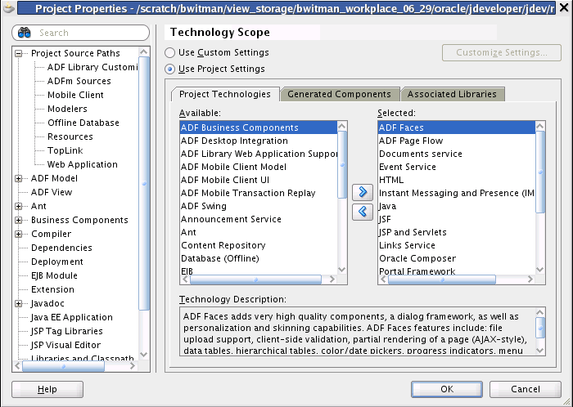Switch to the Associated Libraries tab
Viewport: 573px width, 407px height.
(452, 94)
